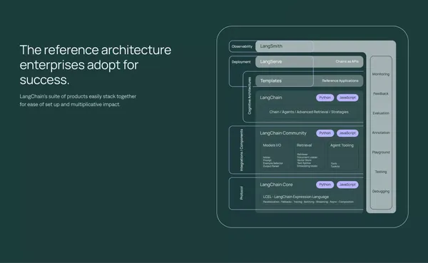
Task: Click the Playground label in right column
Action: tap(381, 153)
